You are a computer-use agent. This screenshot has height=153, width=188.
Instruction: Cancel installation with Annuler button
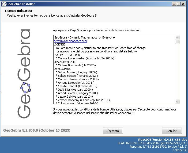[172, 131]
